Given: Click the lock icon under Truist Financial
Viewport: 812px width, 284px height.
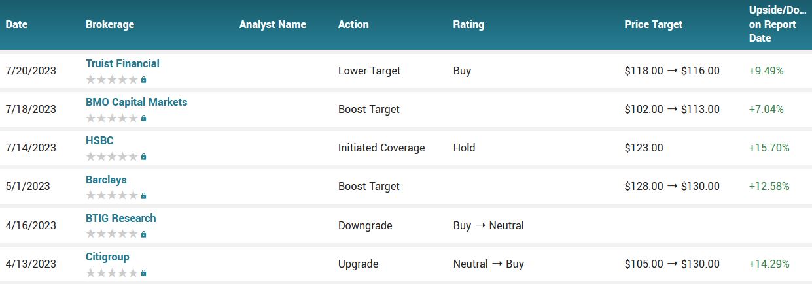Looking at the screenshot, I should pos(143,80).
